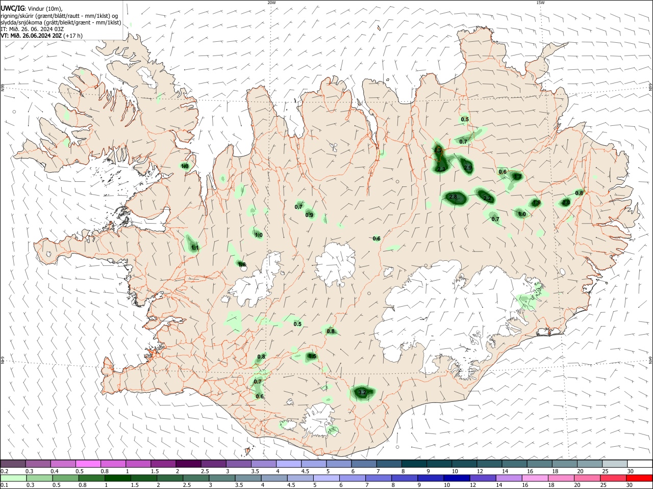Click the 2.9 precipitation value label
653x489 pixels.
click(468, 168)
